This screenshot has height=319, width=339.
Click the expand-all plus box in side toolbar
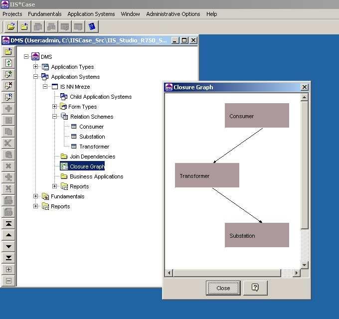pos(8,269)
